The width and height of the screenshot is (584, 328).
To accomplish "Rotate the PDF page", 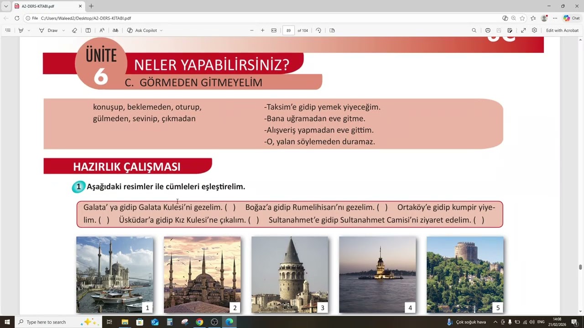I will [318, 31].
